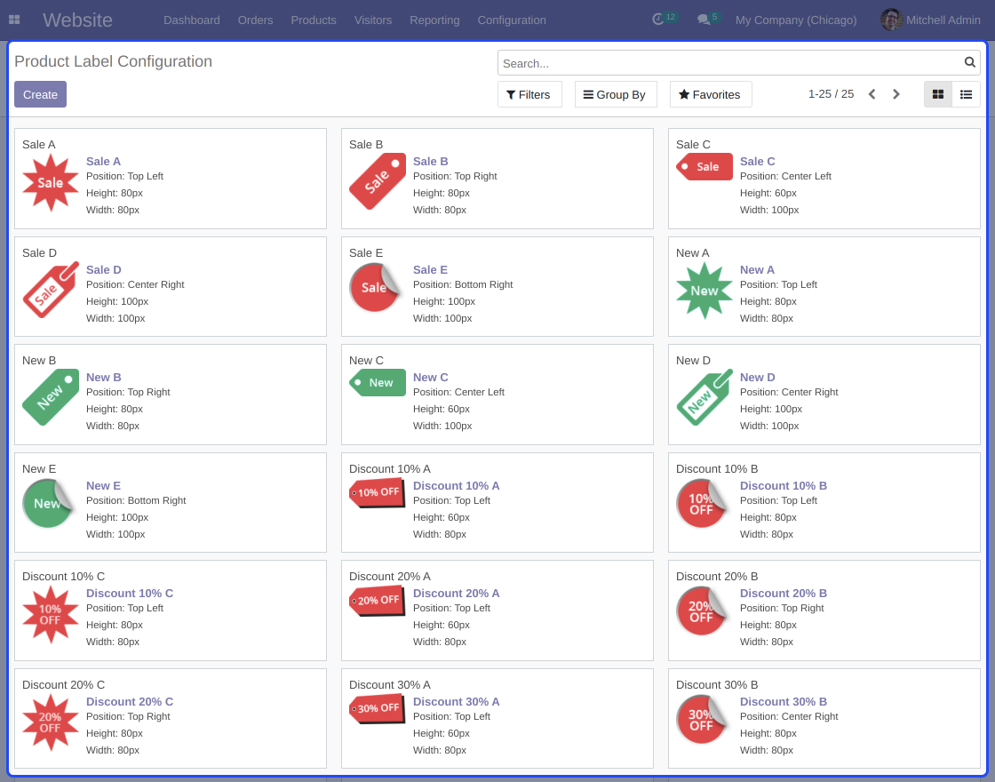Click the 1-25 / 25 pager counter
The width and height of the screenshot is (995, 782).
[831, 94]
